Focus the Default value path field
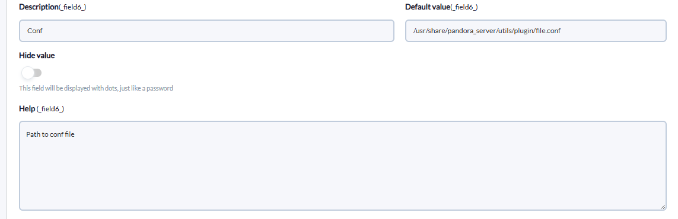Viewport: 678px width, 219px height. [x=536, y=31]
